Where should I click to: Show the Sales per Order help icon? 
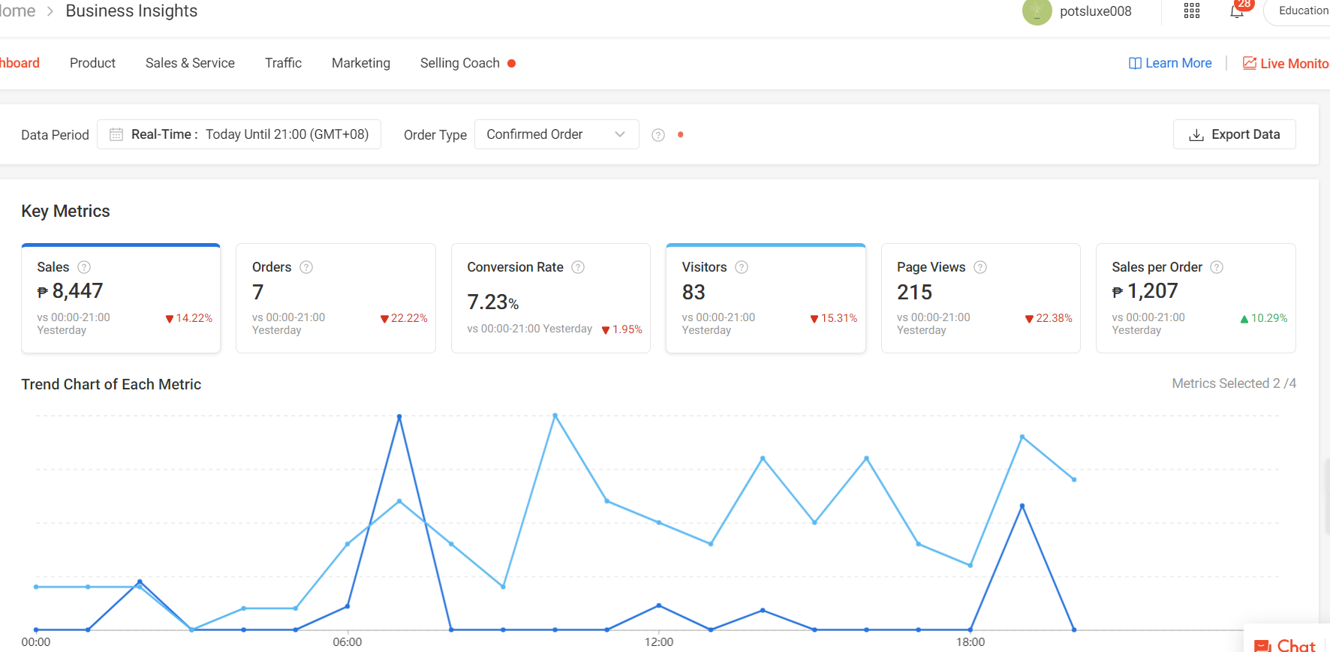pos(1217,267)
